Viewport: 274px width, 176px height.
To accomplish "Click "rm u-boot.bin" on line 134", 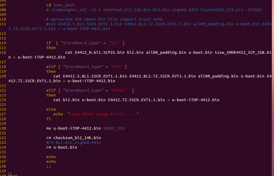I will [62, 147].
